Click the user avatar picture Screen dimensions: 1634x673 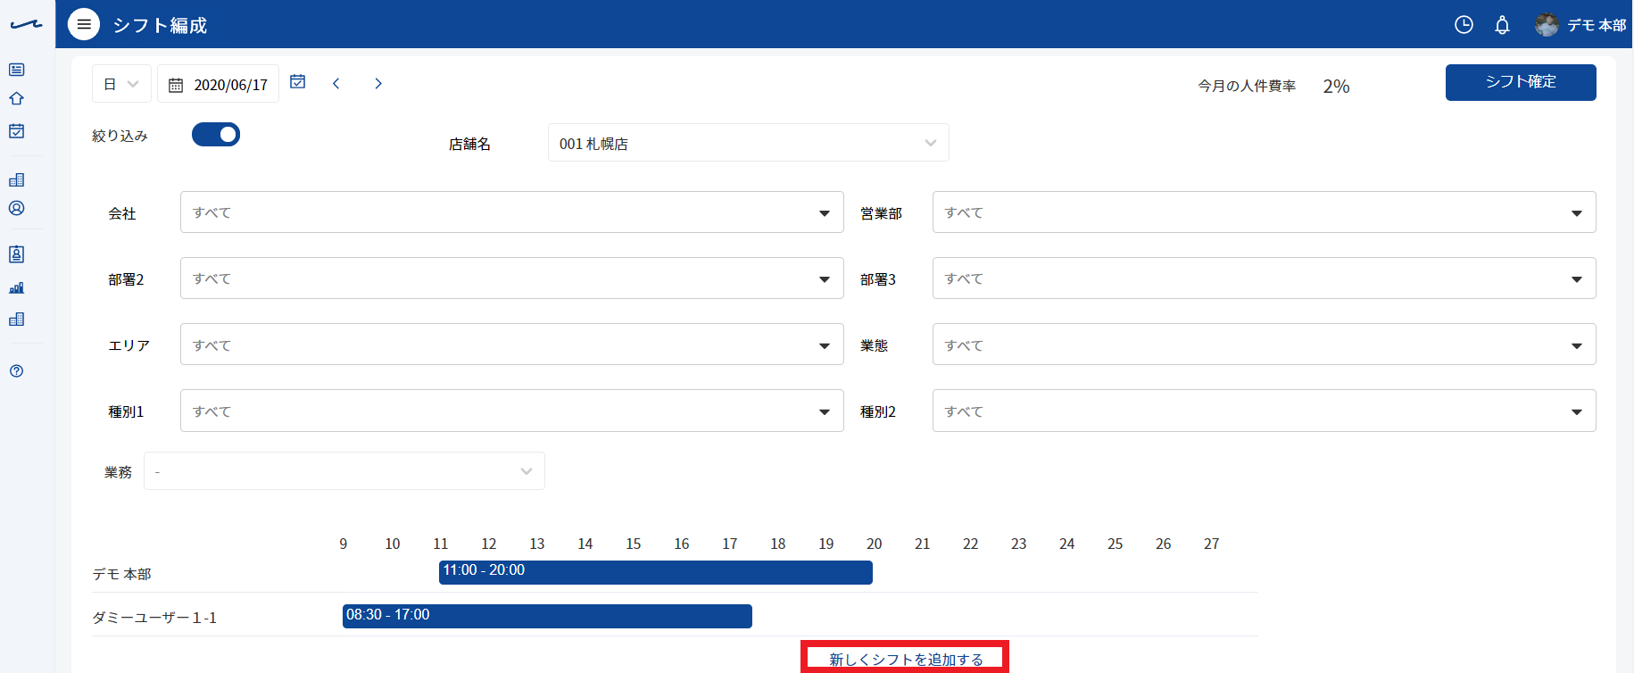1547,25
